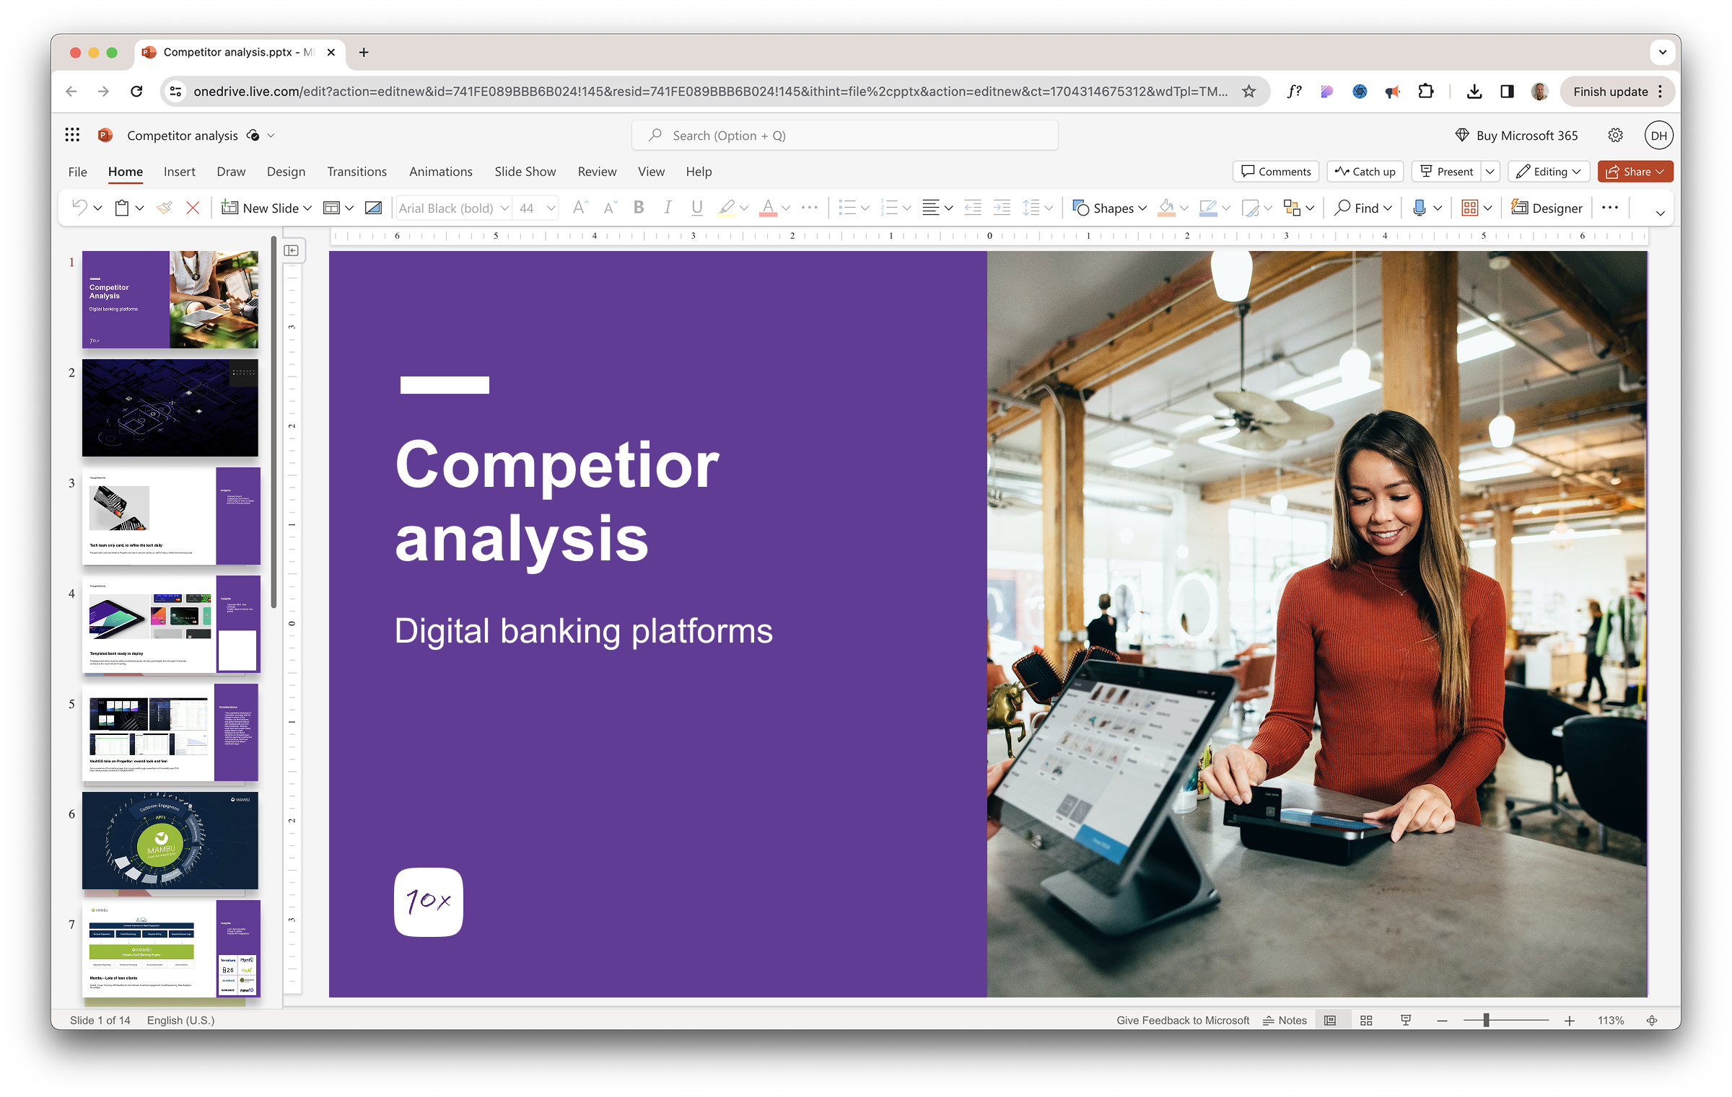Open the Design tab
Viewport: 1732px width, 1097px height.
tap(286, 172)
